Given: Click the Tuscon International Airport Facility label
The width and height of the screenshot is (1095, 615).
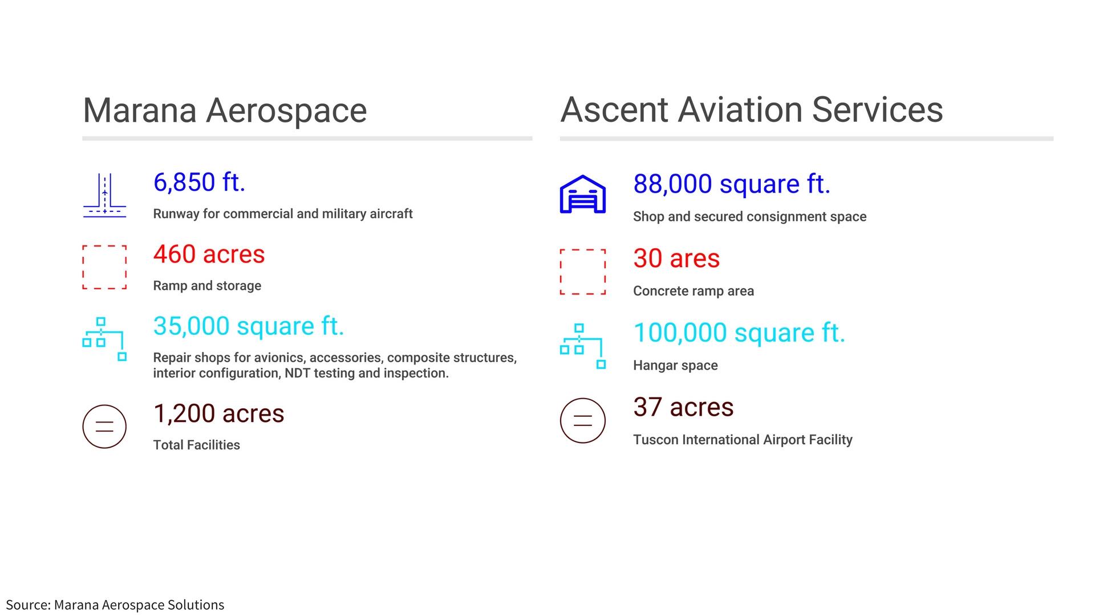Looking at the screenshot, I should click(x=743, y=440).
